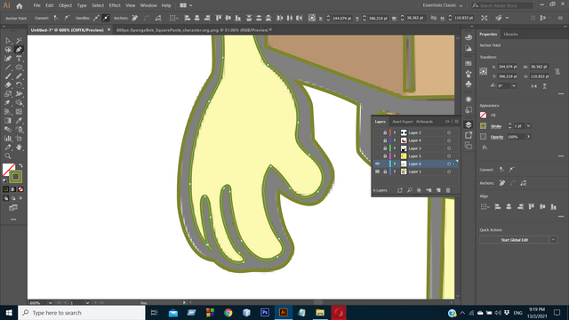Select the Paintbrush tool
Image resolution: width=569 pixels, height=320 pixels.
8,76
